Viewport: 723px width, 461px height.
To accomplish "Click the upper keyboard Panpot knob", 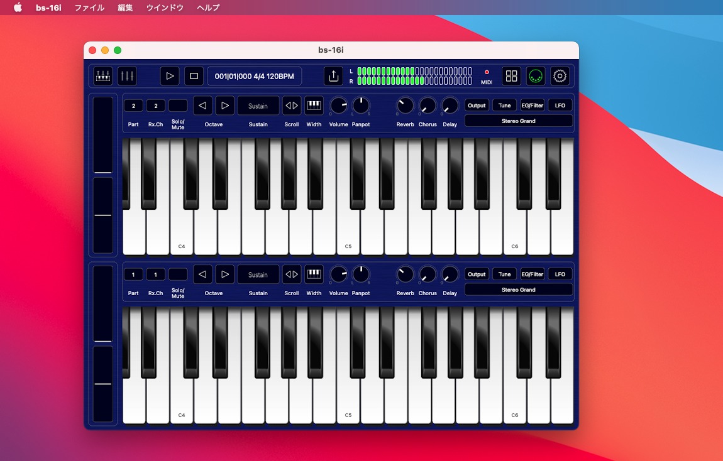I will (x=361, y=106).
